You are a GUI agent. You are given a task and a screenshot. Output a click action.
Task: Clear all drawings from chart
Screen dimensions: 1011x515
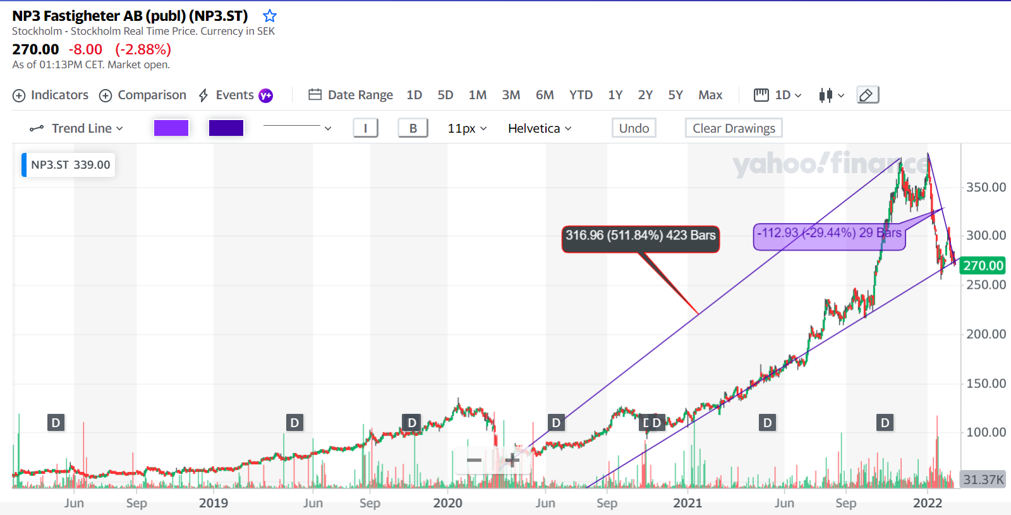tap(734, 128)
